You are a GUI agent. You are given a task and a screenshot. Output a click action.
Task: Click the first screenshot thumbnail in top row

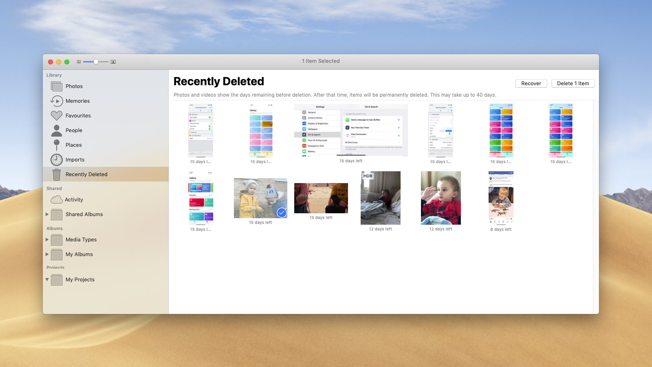coord(200,130)
